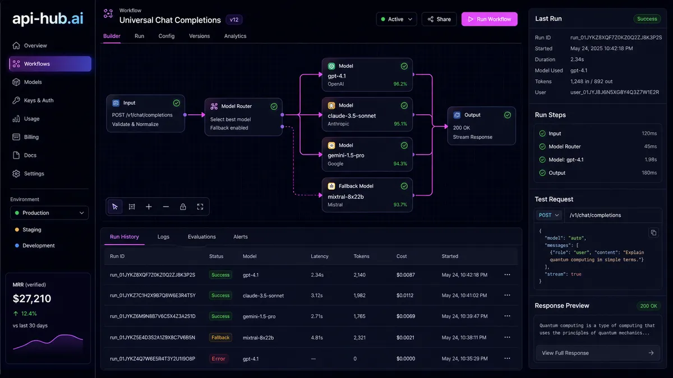The width and height of the screenshot is (673, 378).
Task: Zoom out with the minus tool
Action: 166,207
